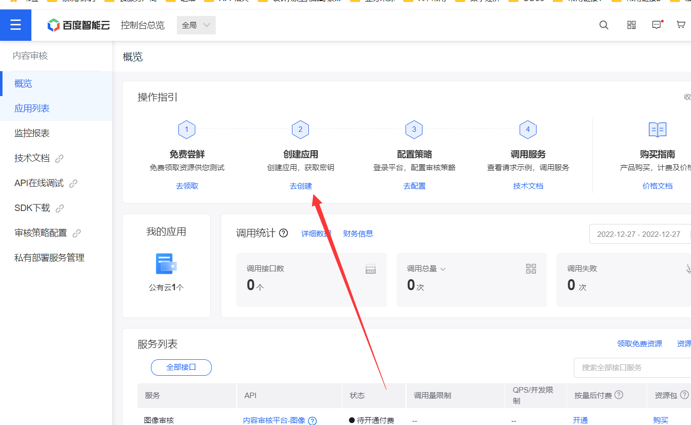This screenshot has height=425, width=691.
Task: Open the QR grid icon in the header
Action: pos(631,25)
